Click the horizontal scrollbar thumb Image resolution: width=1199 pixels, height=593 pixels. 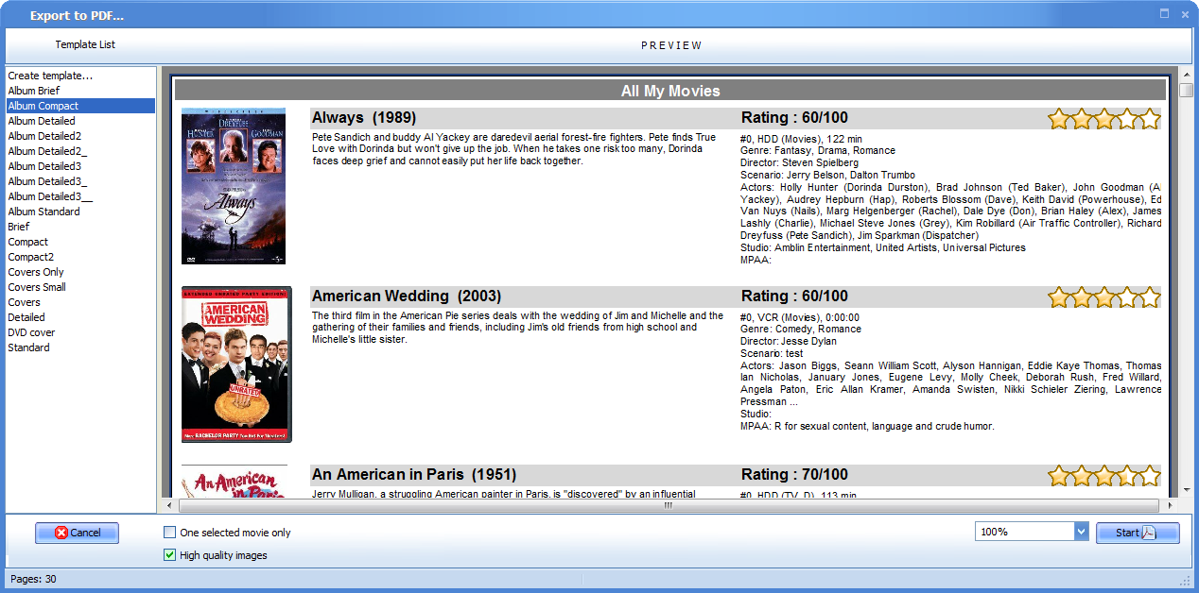click(x=668, y=505)
